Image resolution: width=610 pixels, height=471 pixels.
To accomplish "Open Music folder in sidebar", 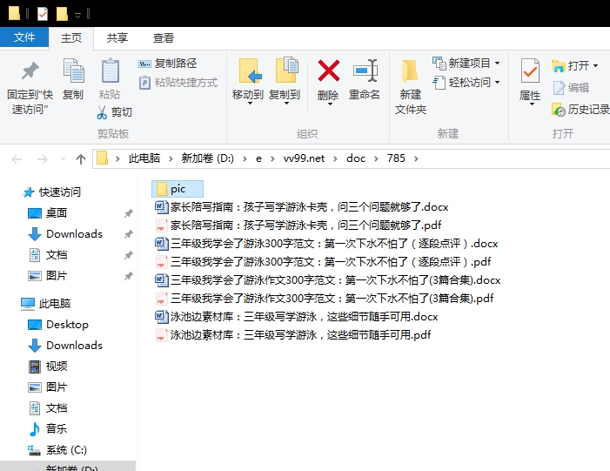I will [x=48, y=429].
